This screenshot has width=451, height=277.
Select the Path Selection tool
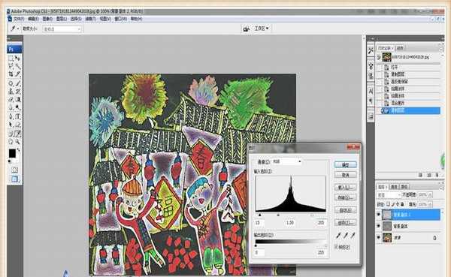point(11,125)
